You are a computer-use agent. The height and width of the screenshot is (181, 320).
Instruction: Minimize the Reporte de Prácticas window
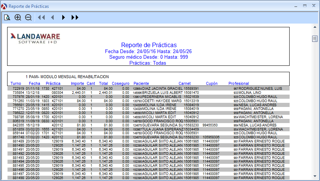(296, 6)
